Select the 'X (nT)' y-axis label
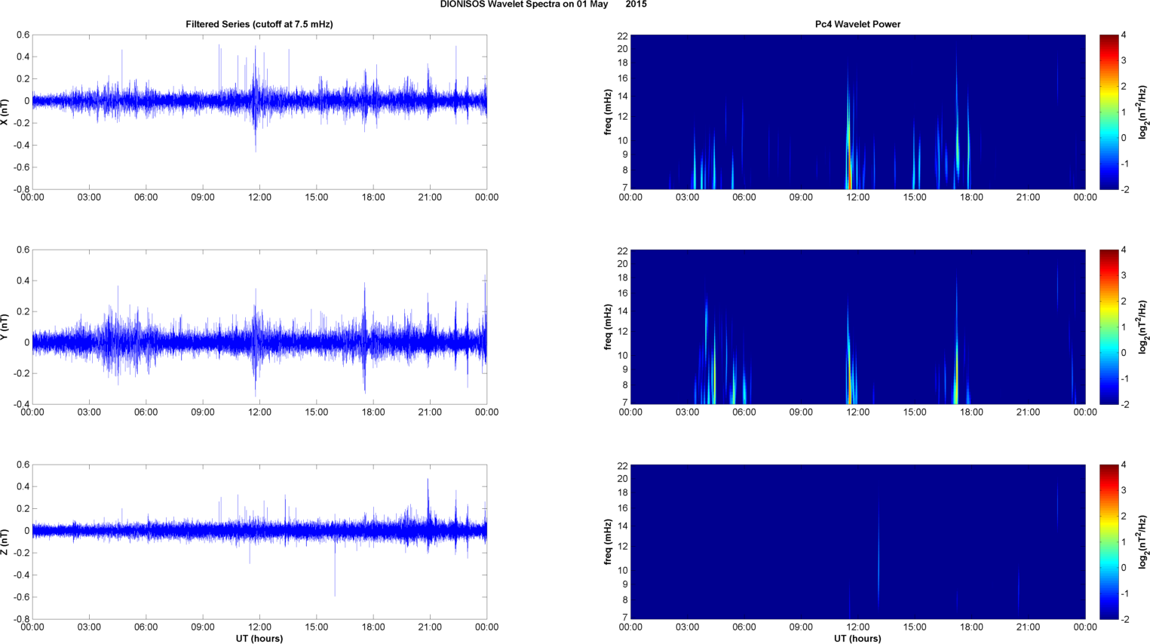1150x644 pixels. [x=5, y=112]
